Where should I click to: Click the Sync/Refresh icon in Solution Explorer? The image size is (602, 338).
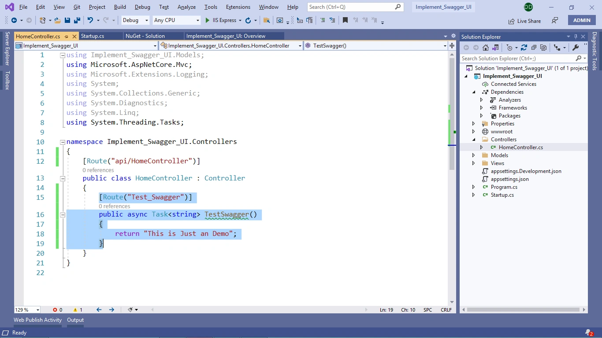click(x=524, y=48)
